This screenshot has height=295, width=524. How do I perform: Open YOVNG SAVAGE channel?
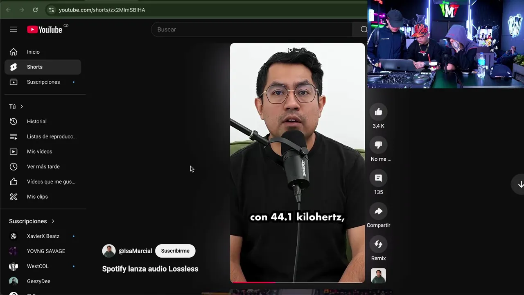coord(43,251)
